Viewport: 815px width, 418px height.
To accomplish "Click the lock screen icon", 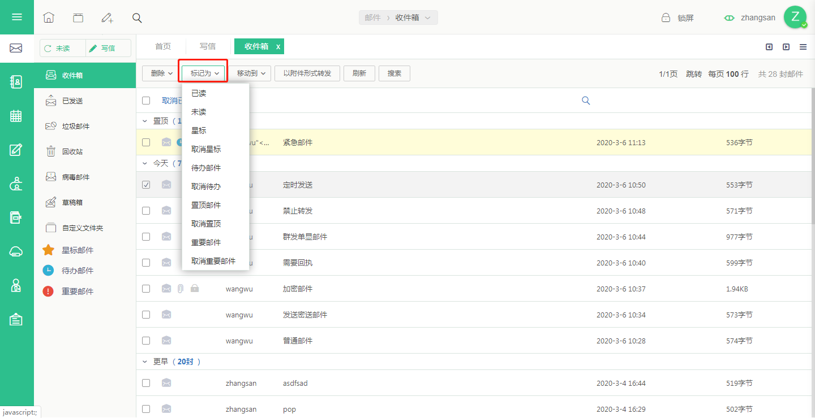I will click(x=666, y=18).
